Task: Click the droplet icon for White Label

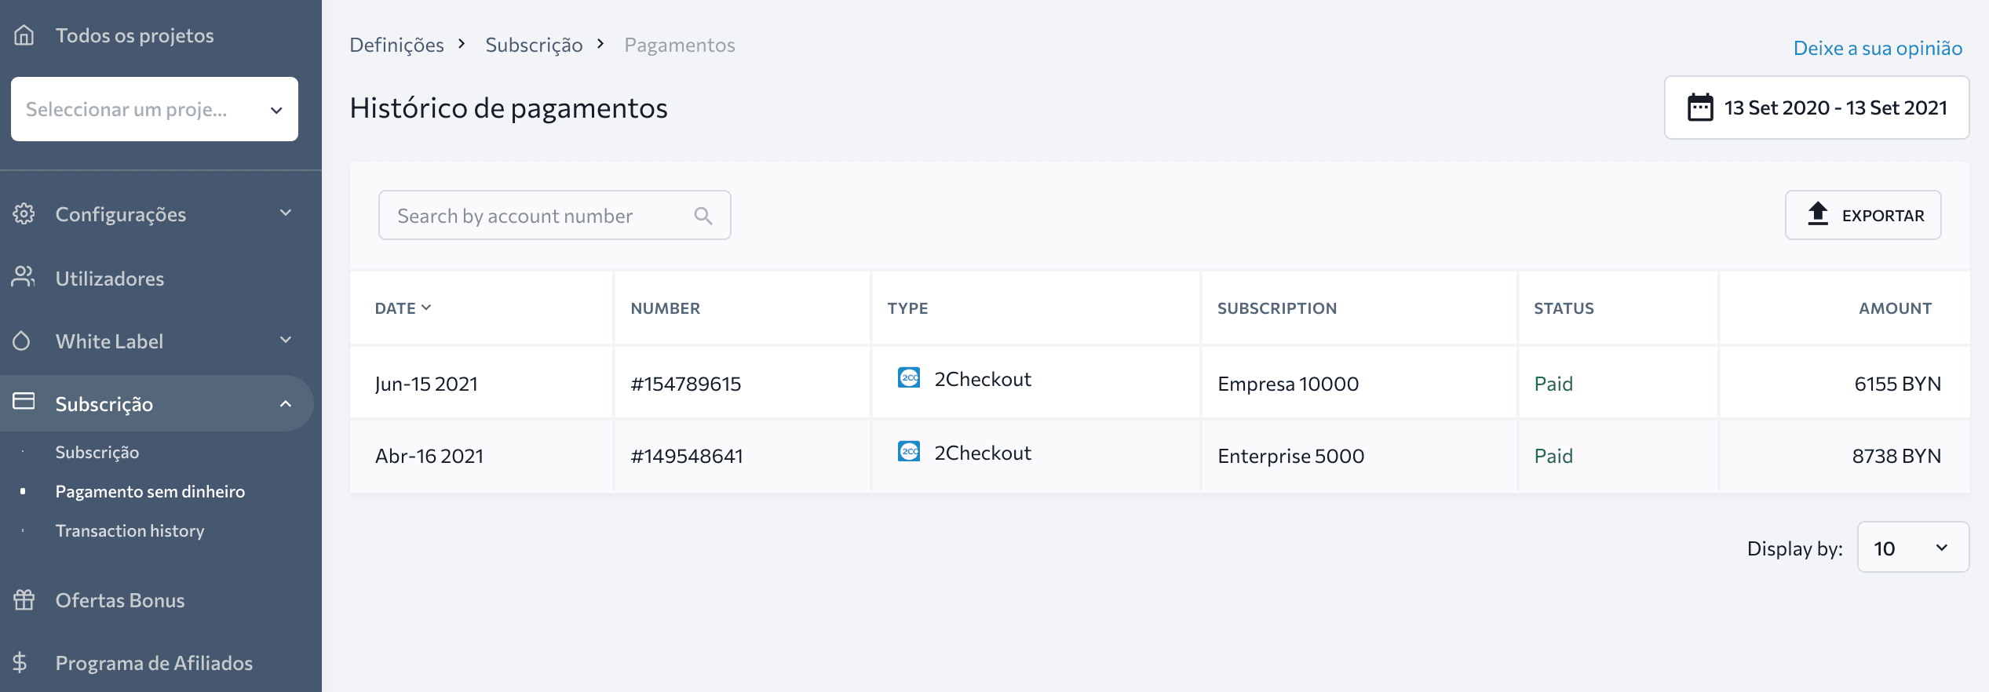Action: pos(22,341)
